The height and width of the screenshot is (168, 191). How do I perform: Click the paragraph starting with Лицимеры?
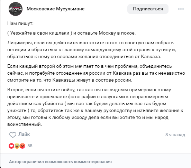click(x=92, y=50)
